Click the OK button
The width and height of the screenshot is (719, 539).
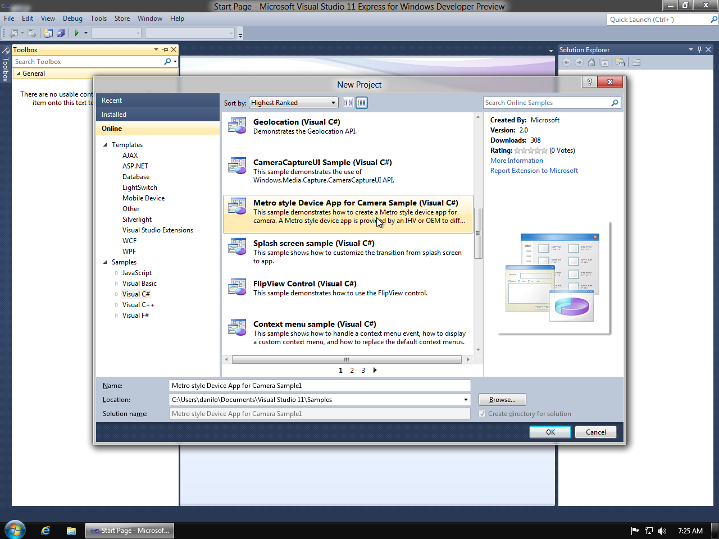tap(550, 432)
